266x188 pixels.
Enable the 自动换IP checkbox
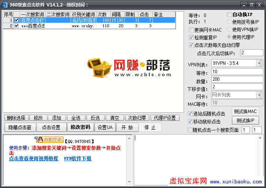(x=229, y=14)
